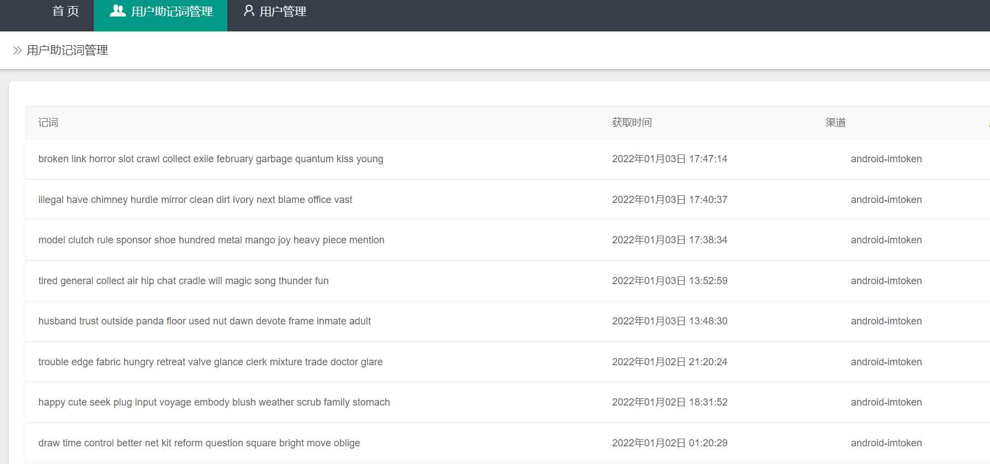The image size is (990, 464).
Task: Click the 用户助记词管理 breadcrumb title
Action: point(67,51)
